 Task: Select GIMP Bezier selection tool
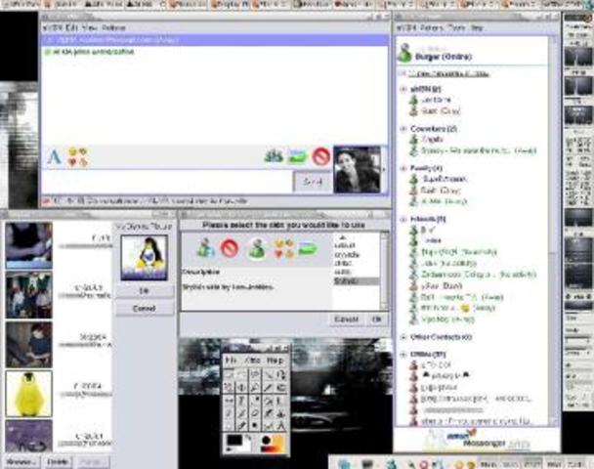click(281, 374)
